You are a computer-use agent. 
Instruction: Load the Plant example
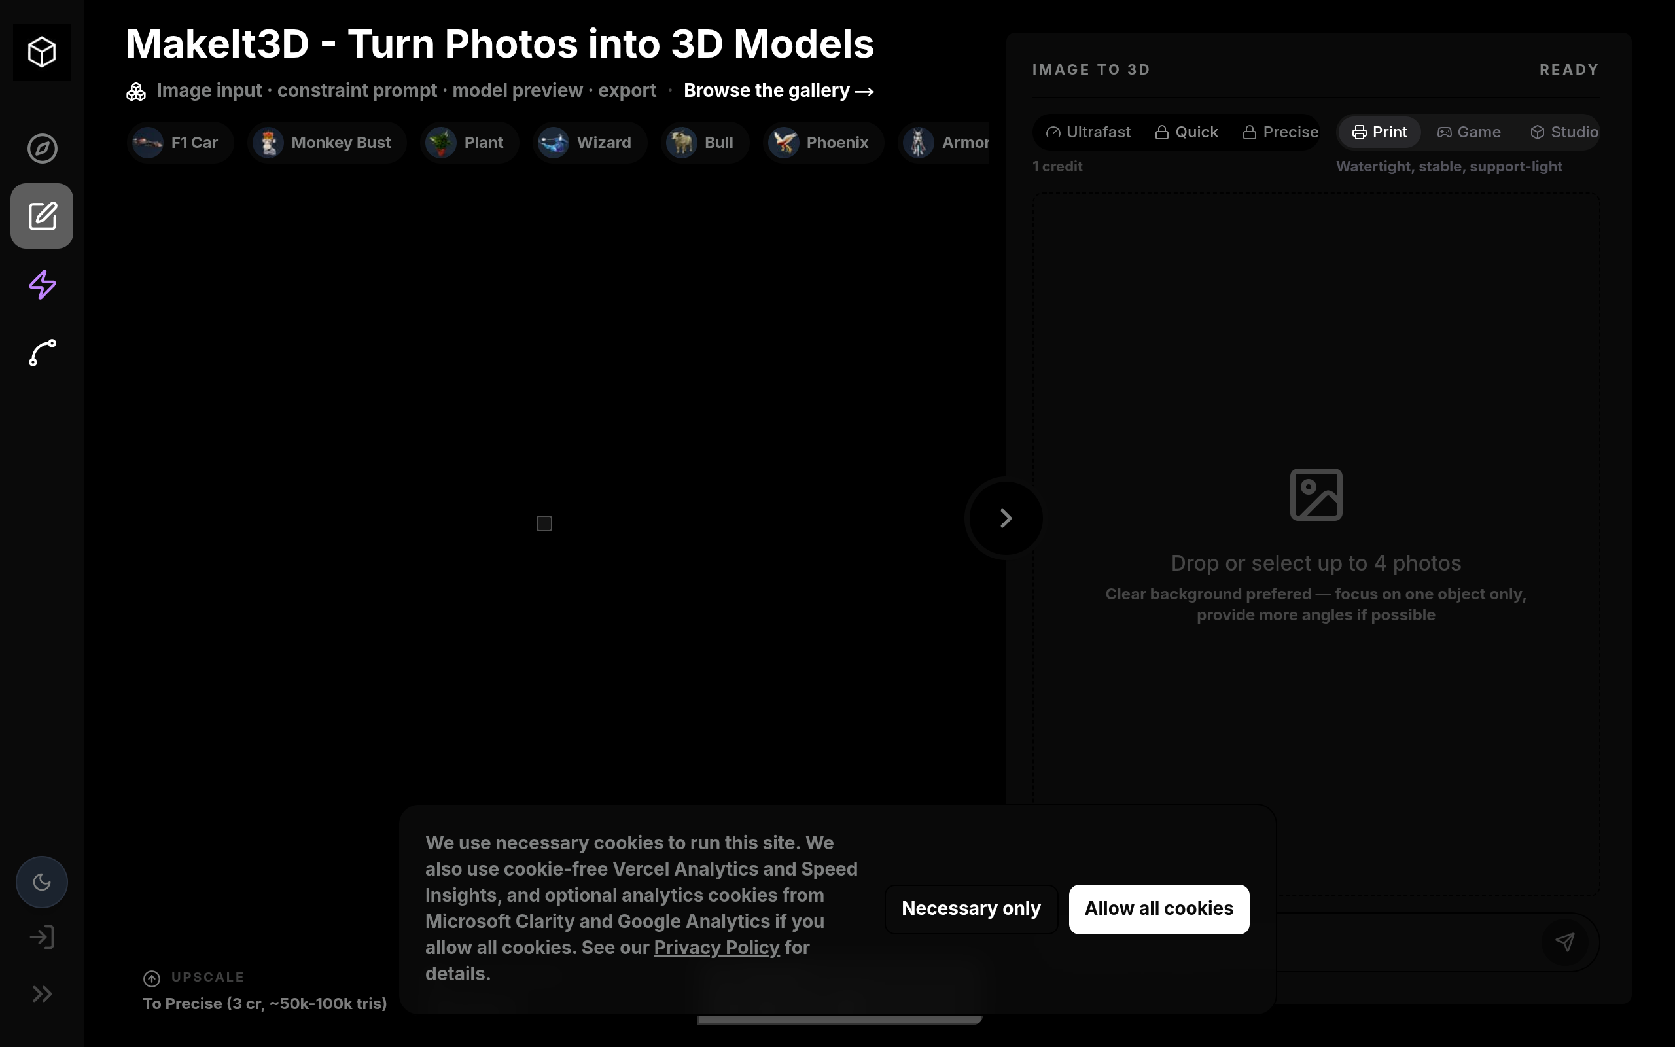469,143
